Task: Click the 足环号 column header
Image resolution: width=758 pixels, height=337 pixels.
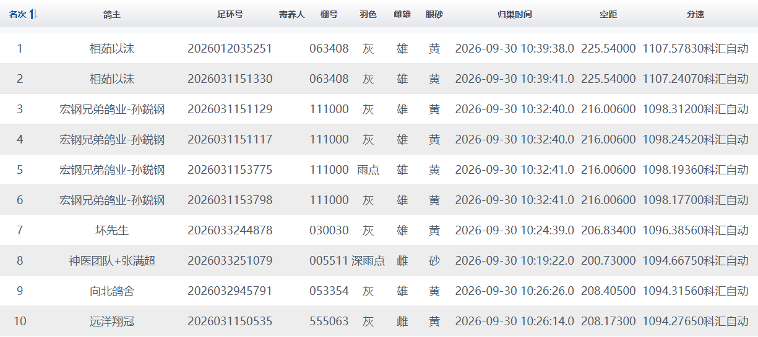Action: [x=230, y=14]
